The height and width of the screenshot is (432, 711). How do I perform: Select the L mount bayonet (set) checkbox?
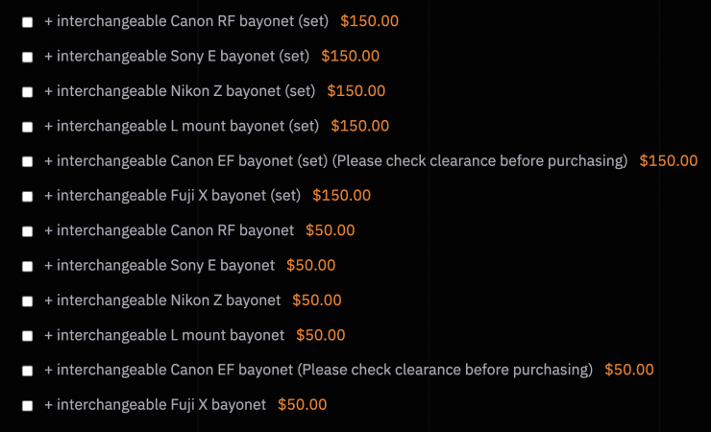click(x=27, y=127)
